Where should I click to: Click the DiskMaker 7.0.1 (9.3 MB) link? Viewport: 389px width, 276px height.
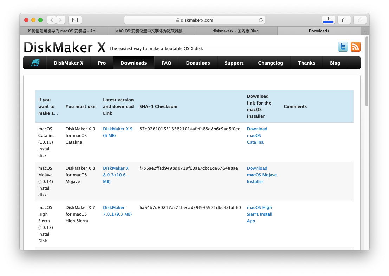(117, 211)
